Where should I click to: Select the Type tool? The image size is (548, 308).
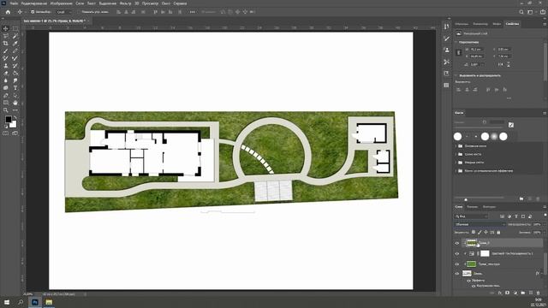click(15, 87)
